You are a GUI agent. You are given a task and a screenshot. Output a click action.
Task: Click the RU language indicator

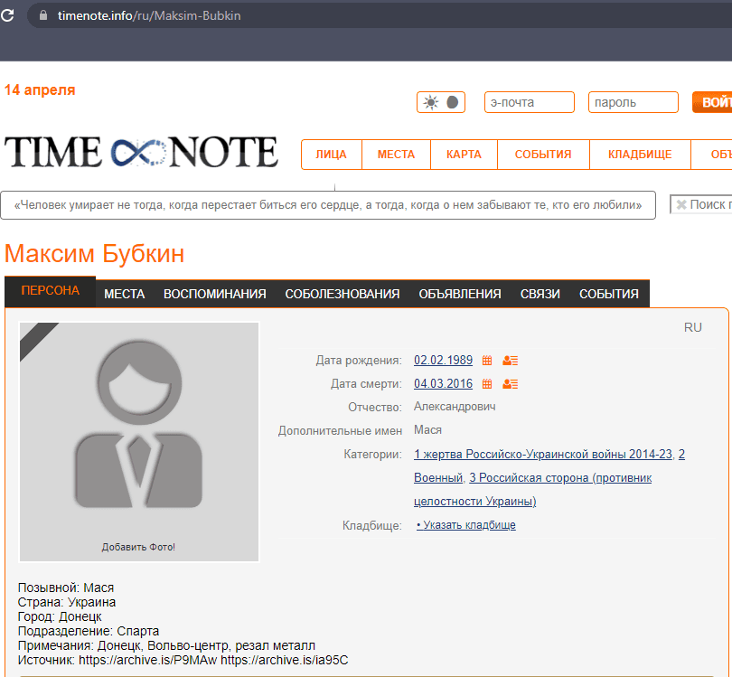693,327
